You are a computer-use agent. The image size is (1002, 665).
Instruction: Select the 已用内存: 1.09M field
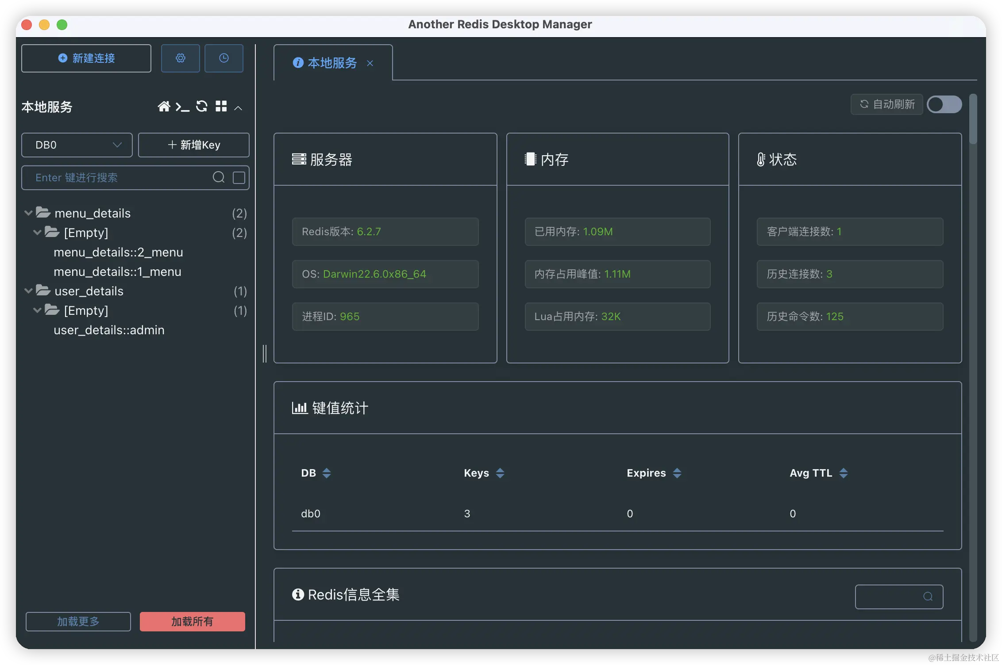(x=618, y=231)
